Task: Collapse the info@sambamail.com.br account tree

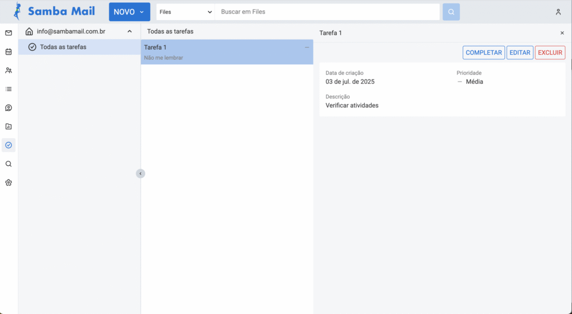Action: tap(130, 32)
